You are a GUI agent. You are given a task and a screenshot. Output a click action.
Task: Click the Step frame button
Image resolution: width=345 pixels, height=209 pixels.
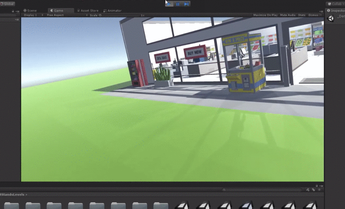[186, 4]
